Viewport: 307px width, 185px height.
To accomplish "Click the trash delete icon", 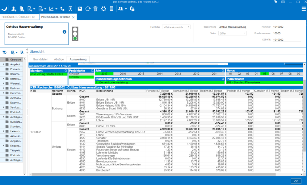I will point(95,9).
